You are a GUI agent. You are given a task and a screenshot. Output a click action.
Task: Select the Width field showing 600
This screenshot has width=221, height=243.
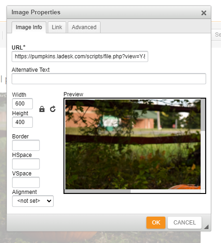[x=23, y=104]
